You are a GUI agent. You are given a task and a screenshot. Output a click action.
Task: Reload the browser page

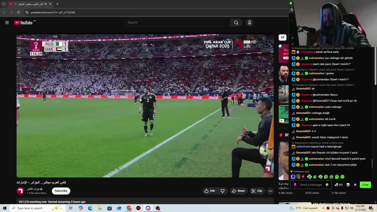click(18, 12)
